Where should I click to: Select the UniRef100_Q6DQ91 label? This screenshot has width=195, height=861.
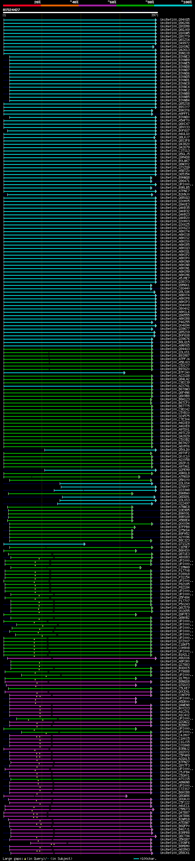(175, 497)
